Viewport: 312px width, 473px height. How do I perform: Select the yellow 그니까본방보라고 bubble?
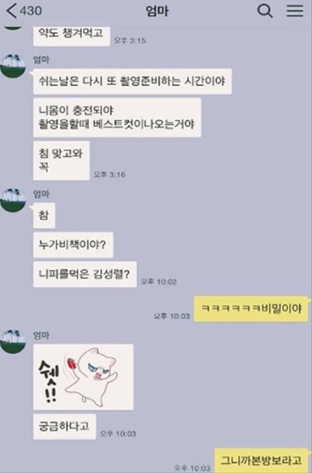click(262, 461)
